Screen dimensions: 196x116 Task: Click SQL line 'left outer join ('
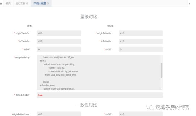47,85
